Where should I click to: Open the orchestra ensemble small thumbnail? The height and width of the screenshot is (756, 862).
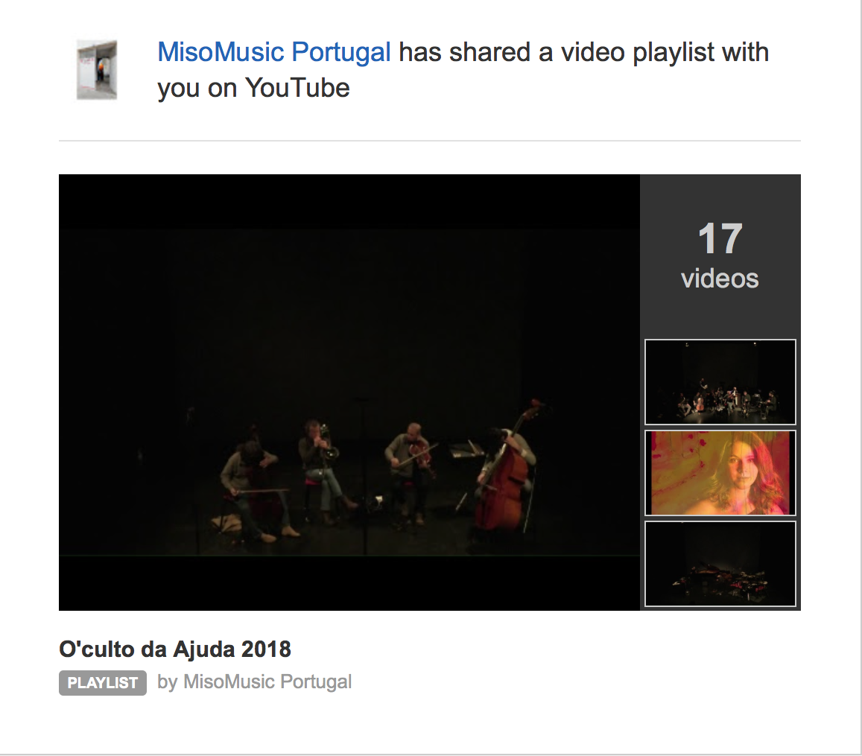pos(720,382)
